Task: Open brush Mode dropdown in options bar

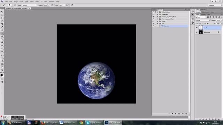Action: 29,5
